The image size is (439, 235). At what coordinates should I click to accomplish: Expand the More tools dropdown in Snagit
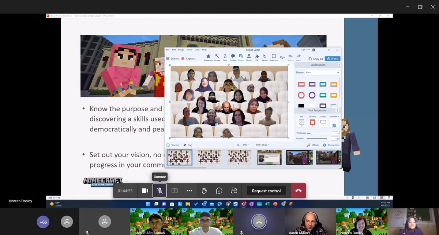(x=282, y=57)
